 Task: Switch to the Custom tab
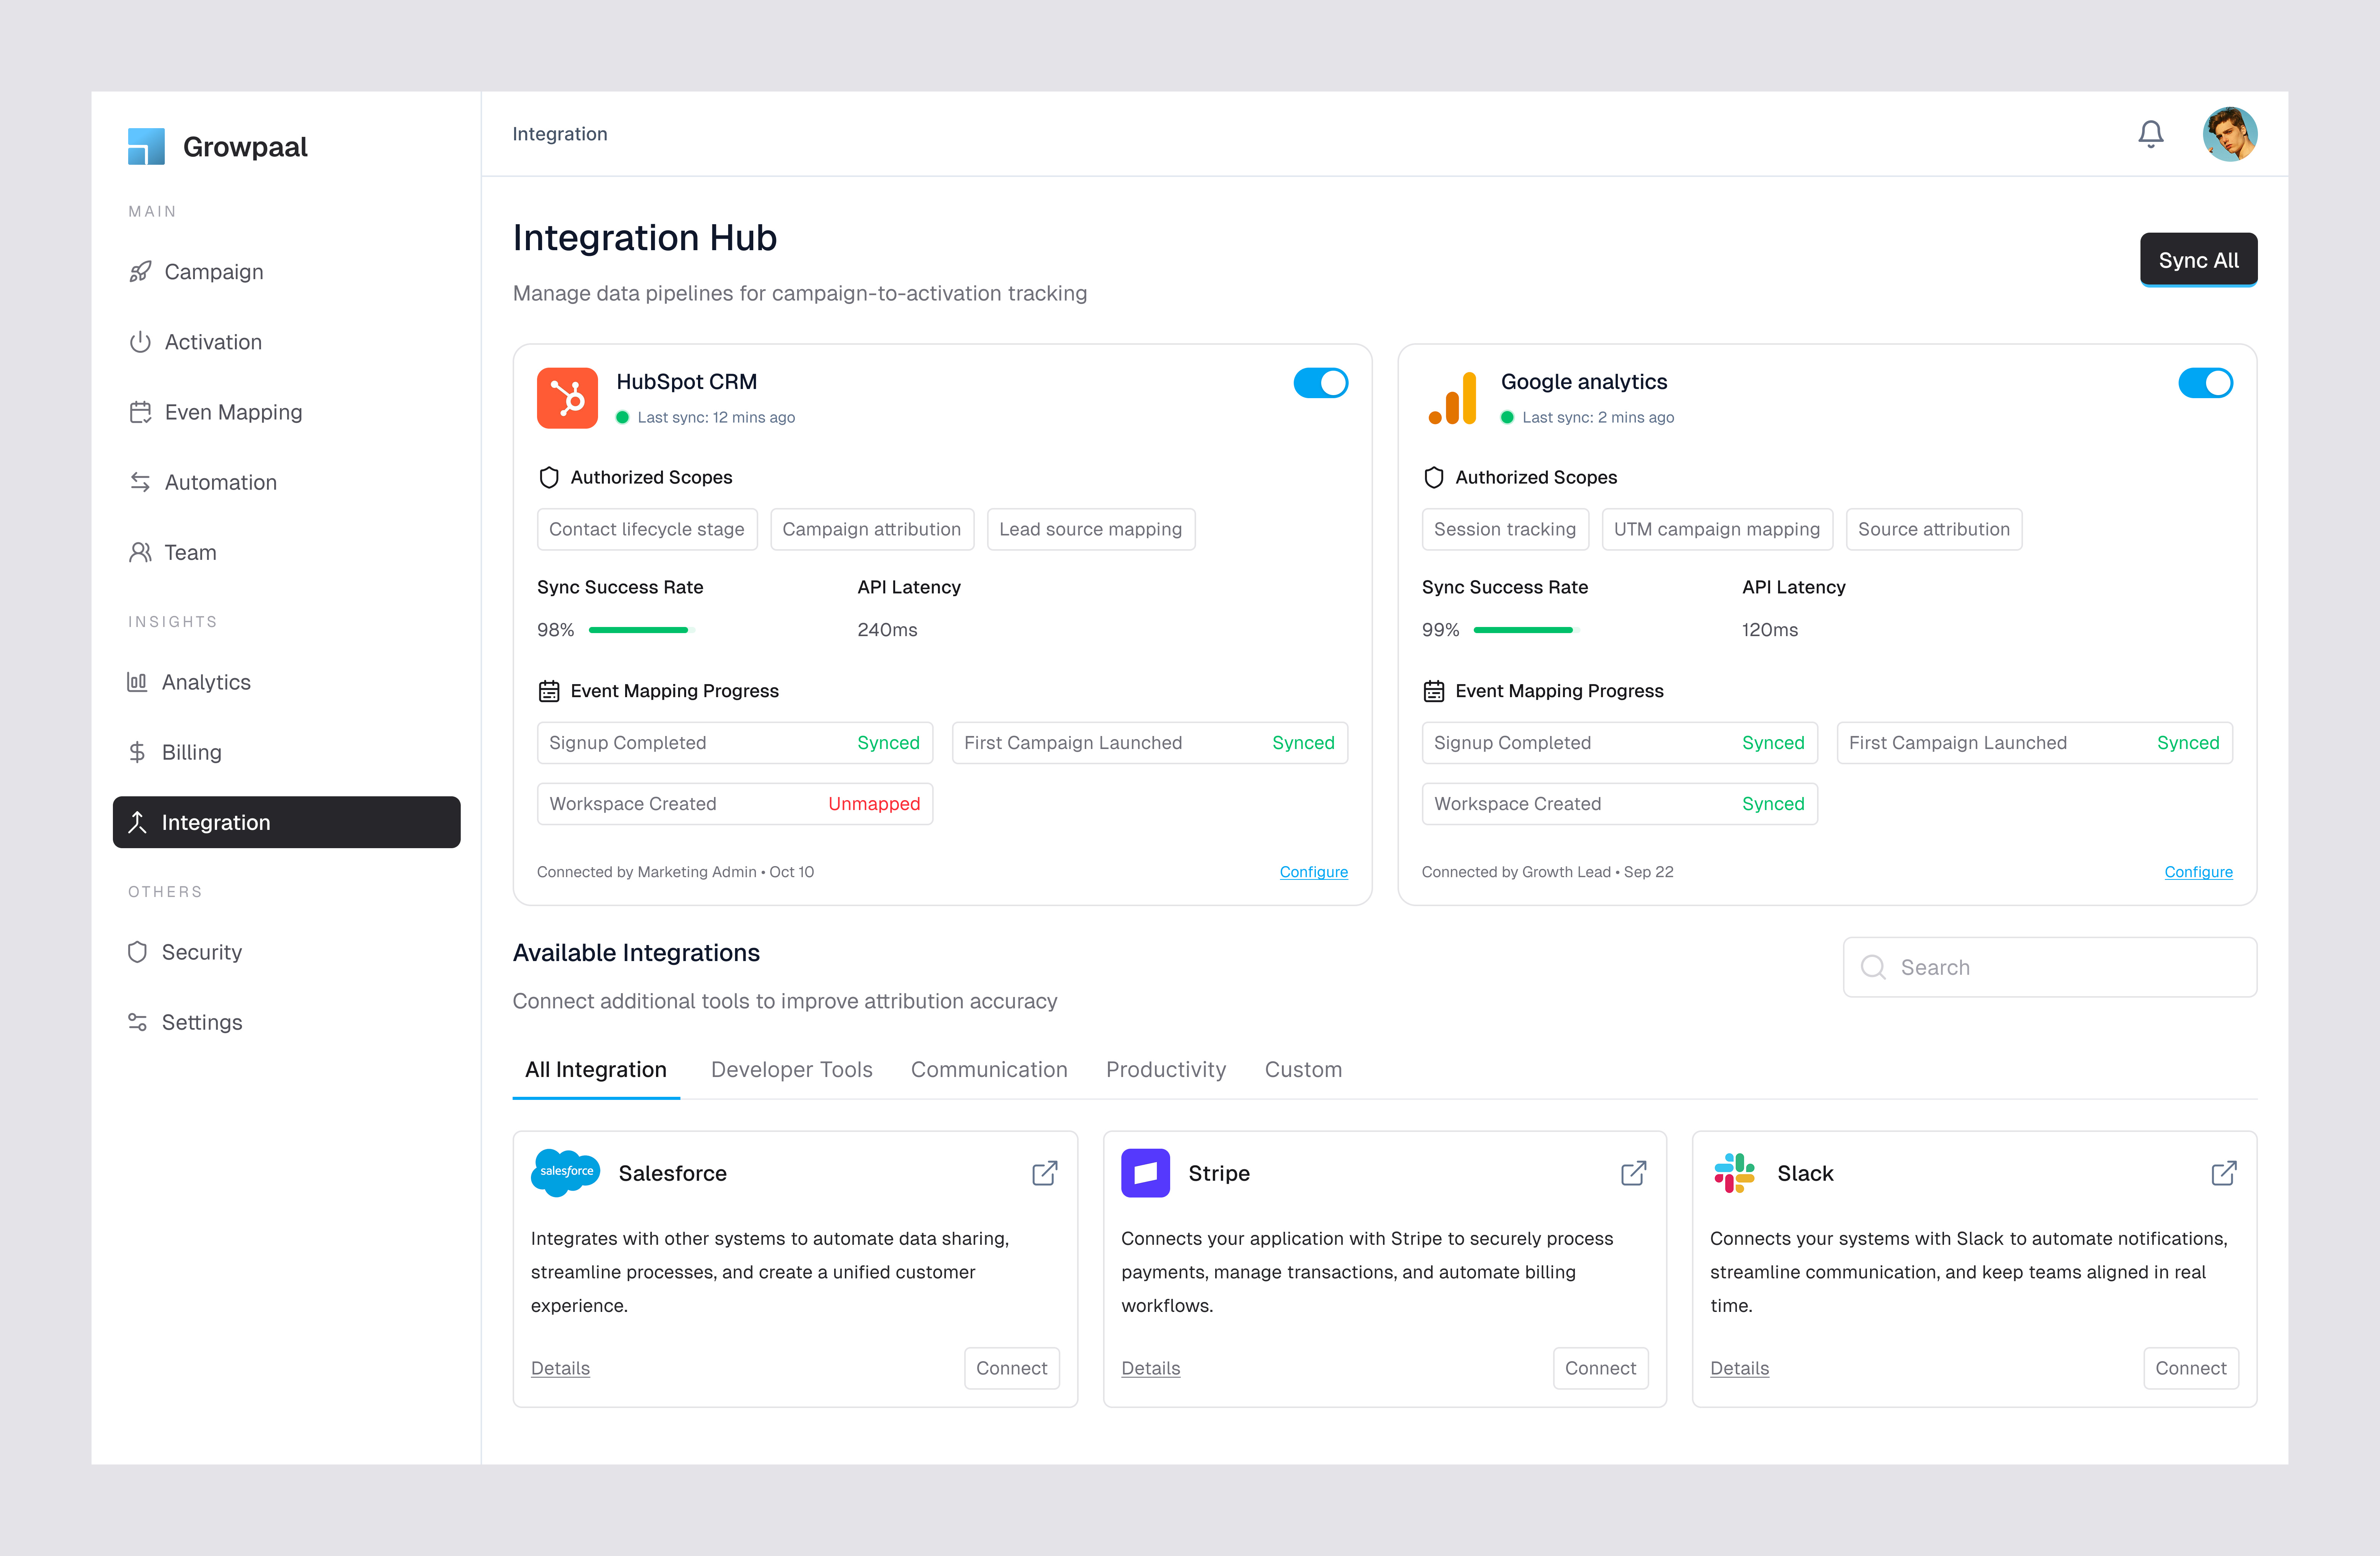(1303, 1070)
